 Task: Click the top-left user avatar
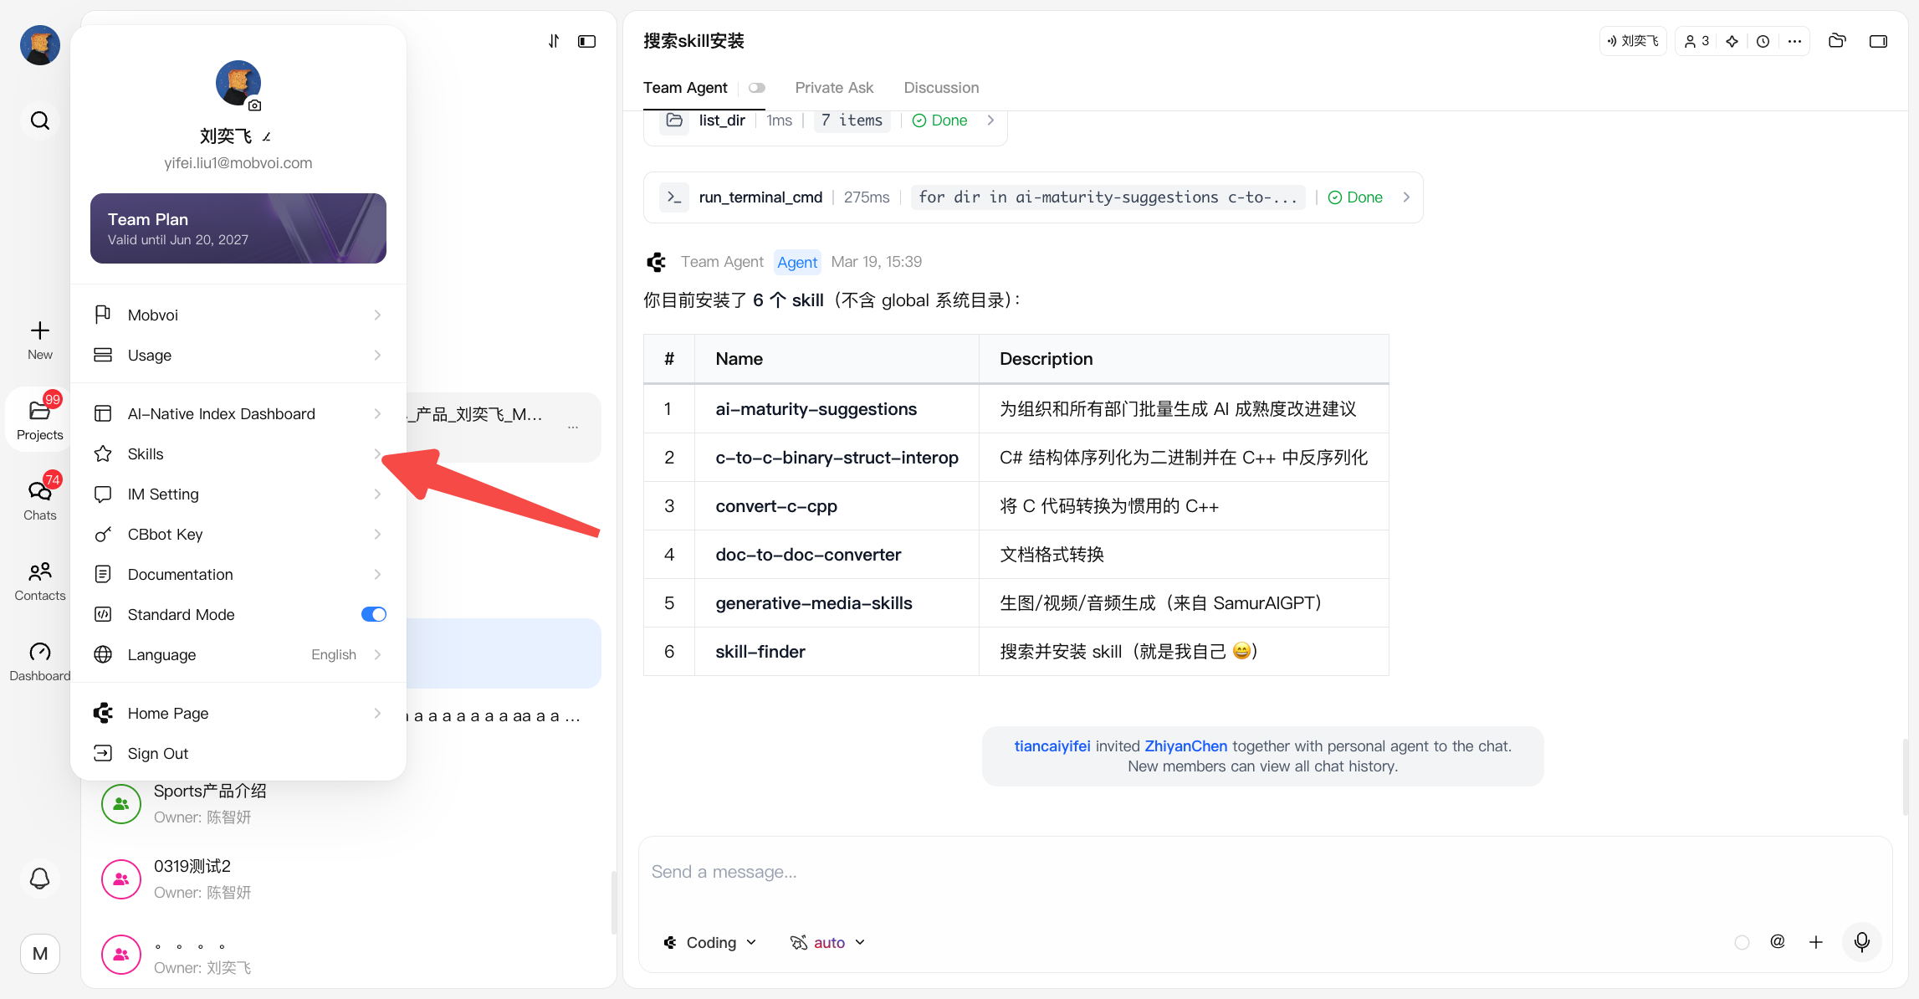pyautogui.click(x=39, y=45)
